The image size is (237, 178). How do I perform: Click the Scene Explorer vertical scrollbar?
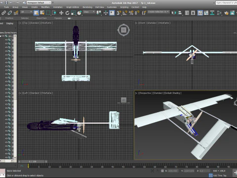point(15,96)
